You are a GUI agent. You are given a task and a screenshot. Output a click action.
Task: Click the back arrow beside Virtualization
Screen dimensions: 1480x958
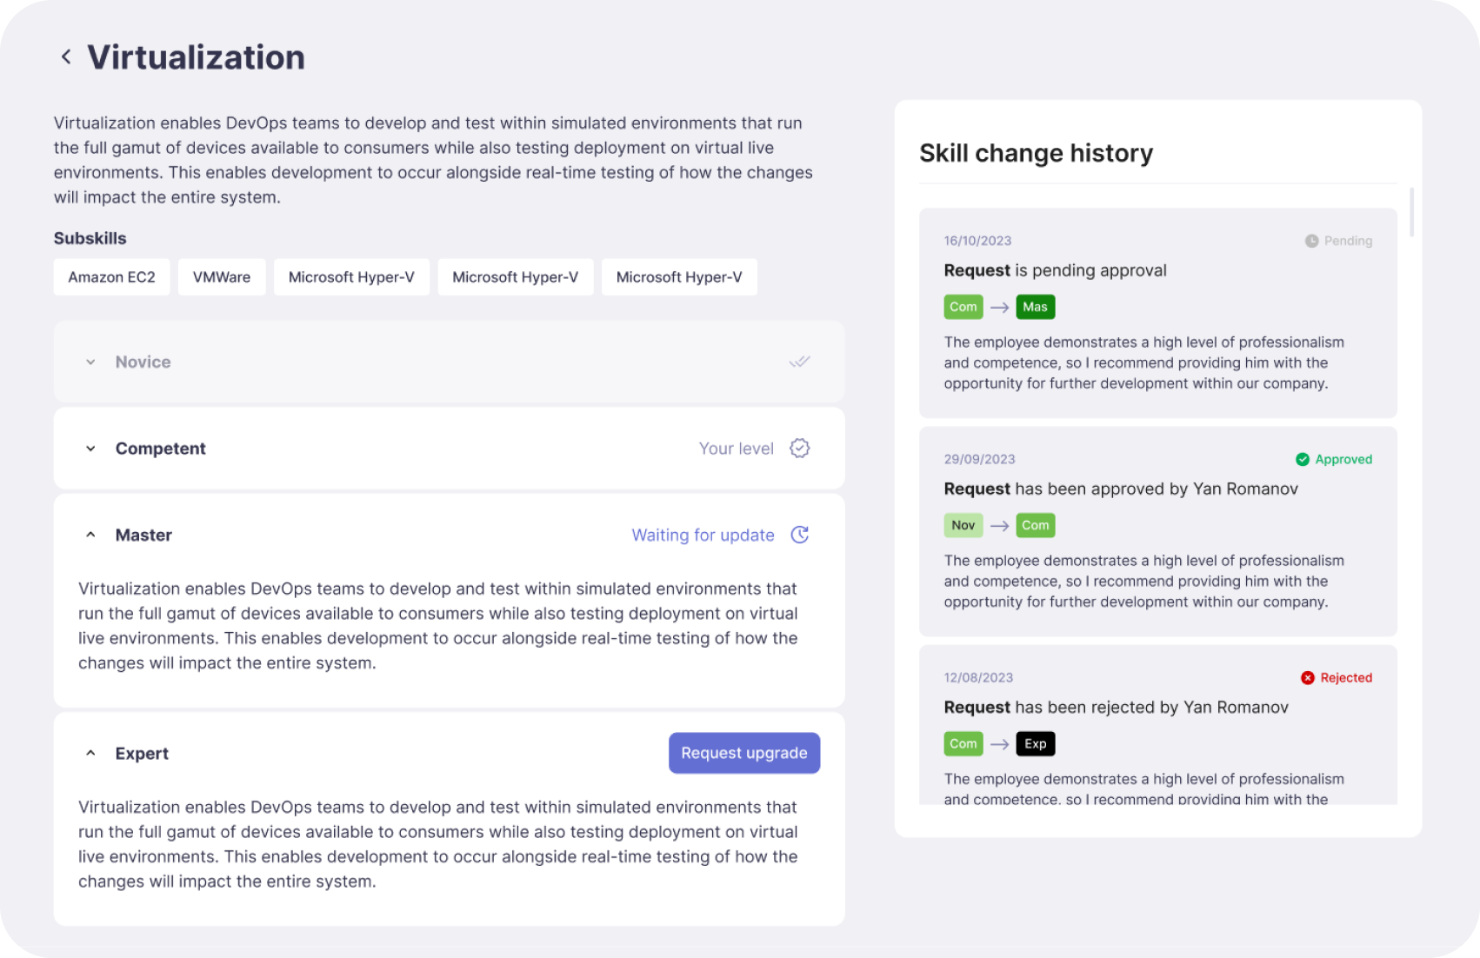point(66,57)
